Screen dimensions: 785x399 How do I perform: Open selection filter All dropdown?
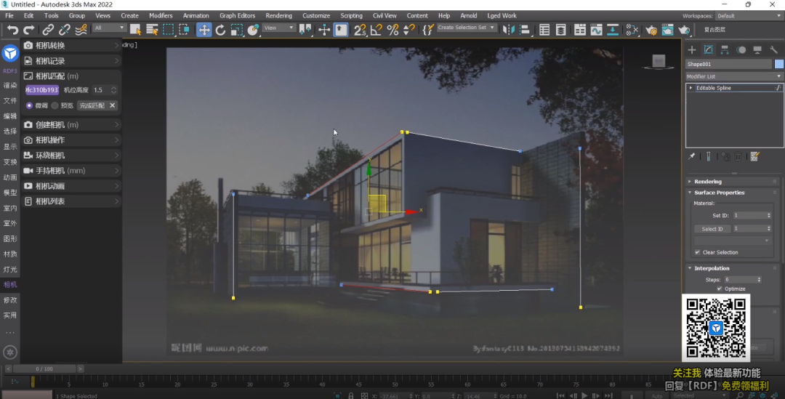[109, 28]
